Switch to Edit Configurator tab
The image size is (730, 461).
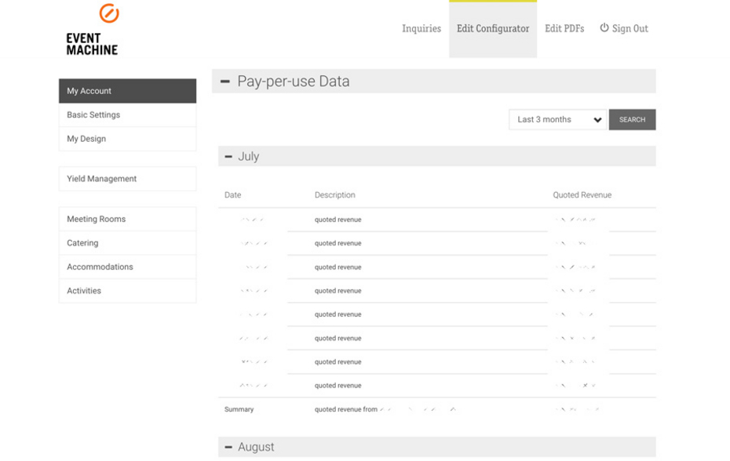(493, 29)
